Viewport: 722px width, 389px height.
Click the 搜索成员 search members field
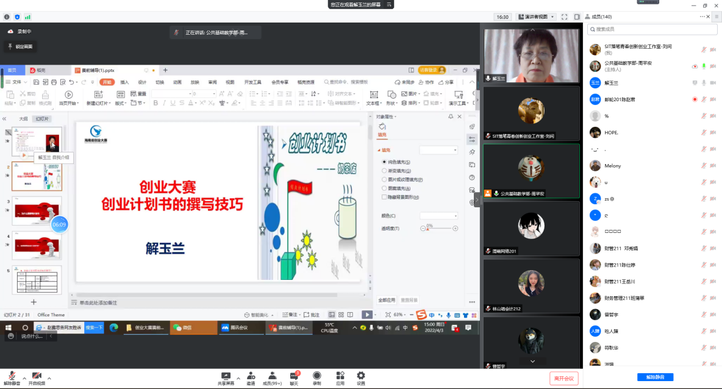652,29
